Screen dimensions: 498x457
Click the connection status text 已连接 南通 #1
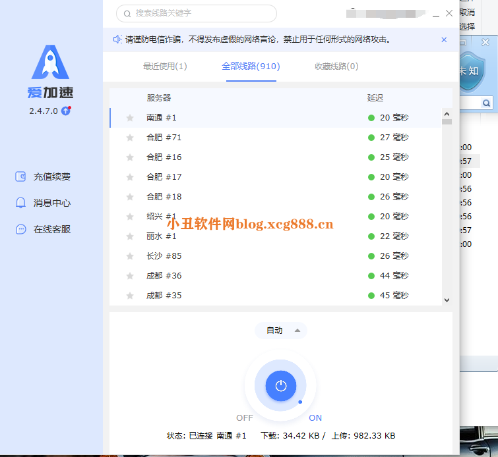point(218,436)
